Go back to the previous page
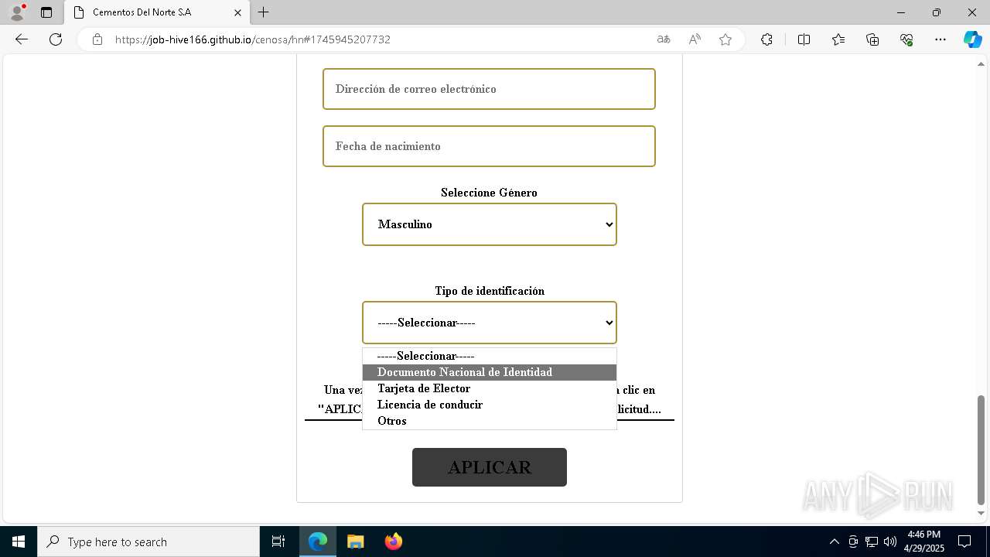 pos(22,39)
